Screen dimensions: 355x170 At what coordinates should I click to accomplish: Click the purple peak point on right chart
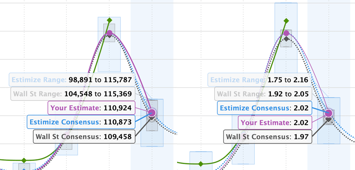tap(286, 33)
